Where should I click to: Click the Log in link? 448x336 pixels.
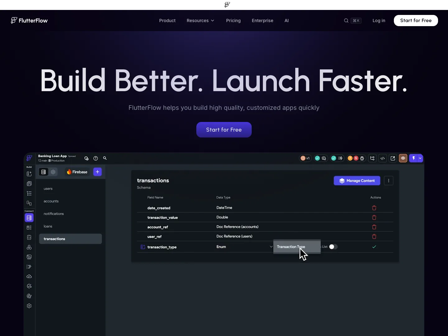379,21
